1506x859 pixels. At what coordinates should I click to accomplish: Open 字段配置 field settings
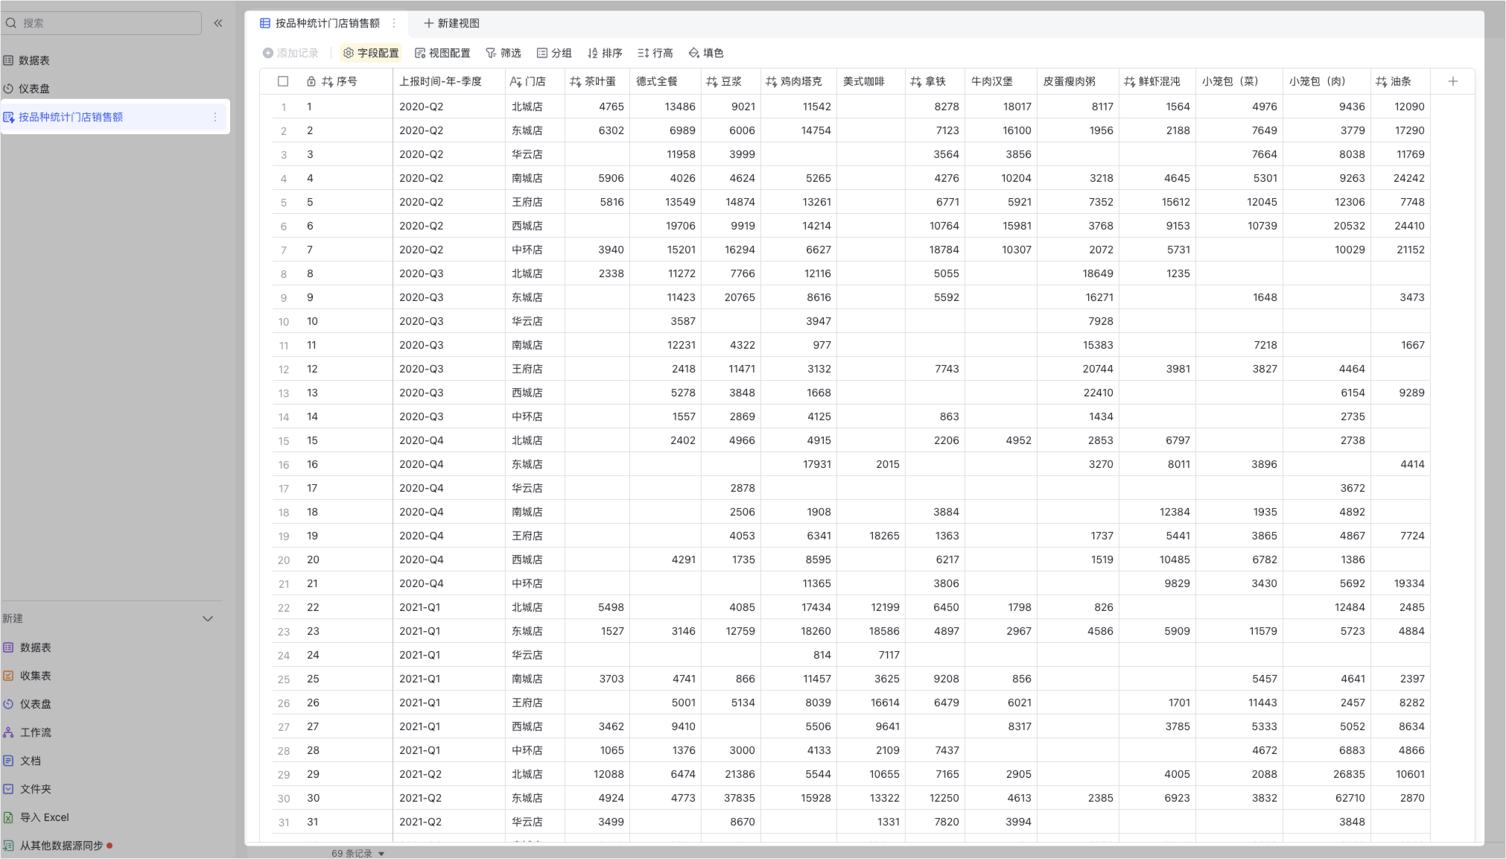point(371,53)
